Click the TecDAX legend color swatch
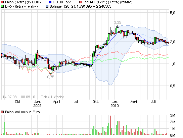 [x=80, y=2]
